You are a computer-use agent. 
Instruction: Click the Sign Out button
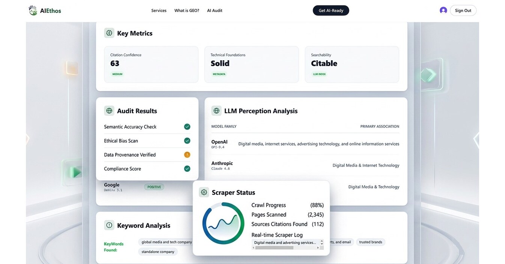(x=463, y=10)
